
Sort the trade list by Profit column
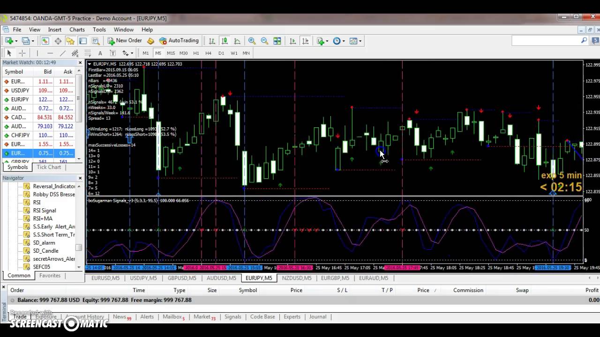click(x=592, y=290)
